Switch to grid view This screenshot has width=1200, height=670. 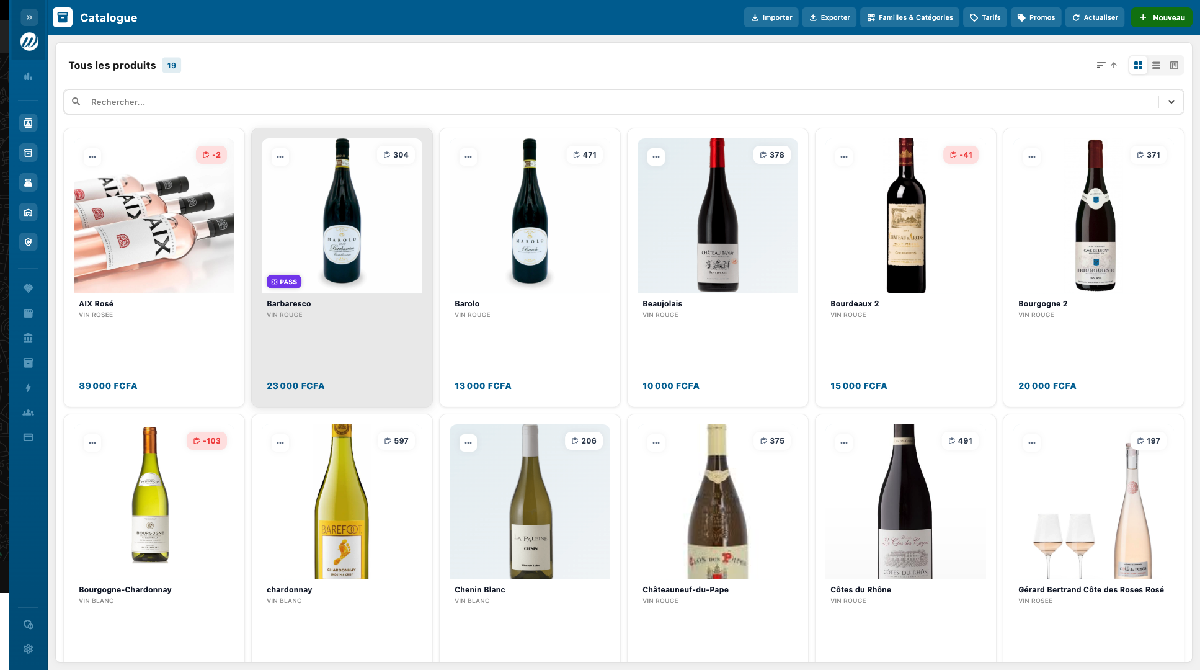pyautogui.click(x=1138, y=65)
